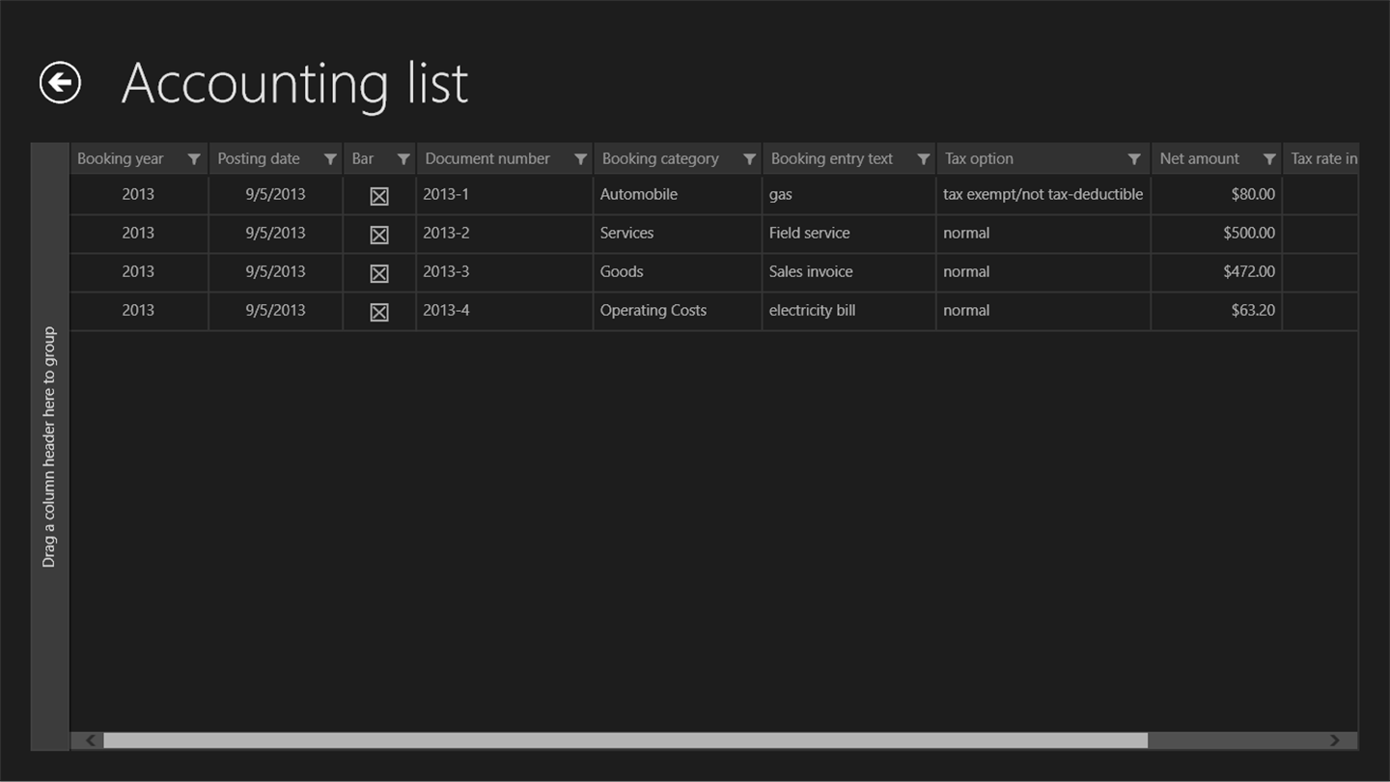Toggle Bar checkbox for document 2013-4
Image resolution: width=1390 pixels, height=782 pixels.
[379, 312]
